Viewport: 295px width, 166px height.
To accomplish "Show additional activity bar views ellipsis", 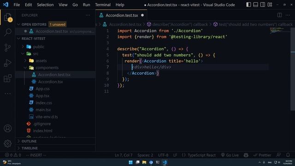I will click(x=8, y=94).
